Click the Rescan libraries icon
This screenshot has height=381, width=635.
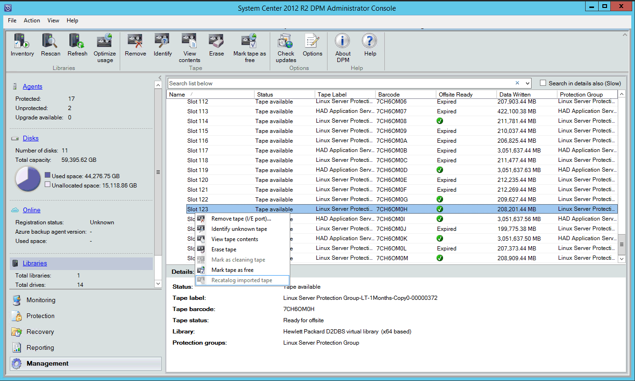pyautogui.click(x=50, y=41)
